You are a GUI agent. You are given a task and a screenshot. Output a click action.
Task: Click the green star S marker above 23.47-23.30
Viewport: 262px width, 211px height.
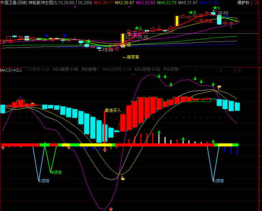click(138, 28)
